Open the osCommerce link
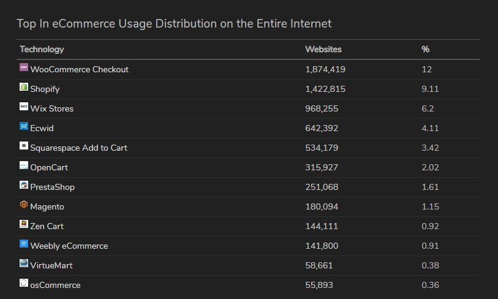This screenshot has height=299, width=498. click(55, 286)
